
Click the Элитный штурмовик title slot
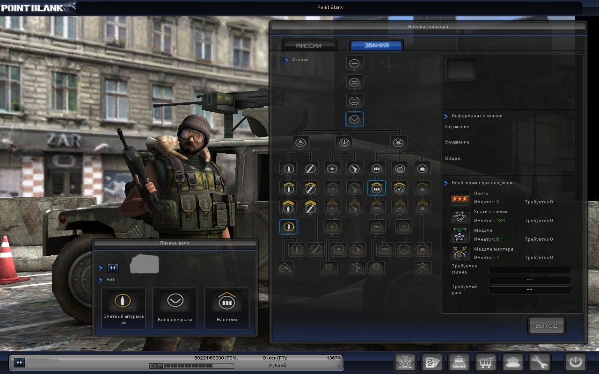tap(123, 308)
